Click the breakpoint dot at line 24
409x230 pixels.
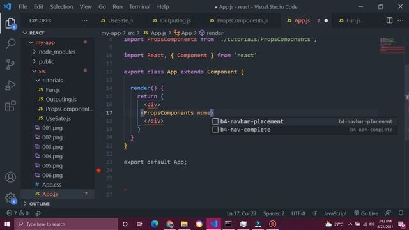98,171
